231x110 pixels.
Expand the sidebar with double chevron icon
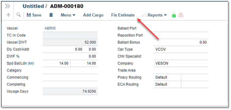[7, 6]
